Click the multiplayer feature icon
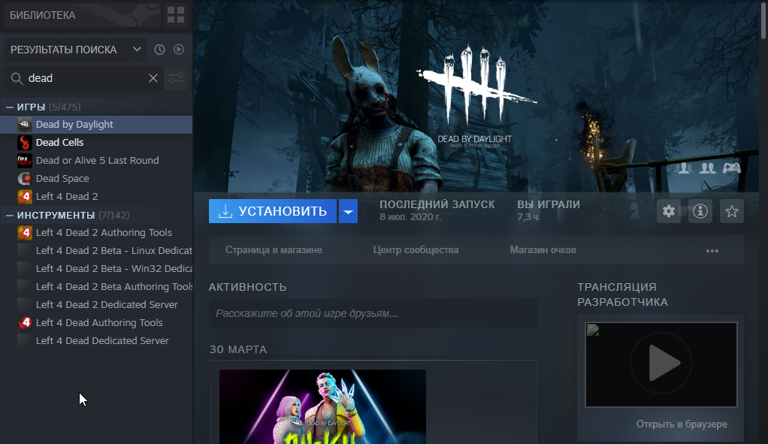 coord(707,168)
